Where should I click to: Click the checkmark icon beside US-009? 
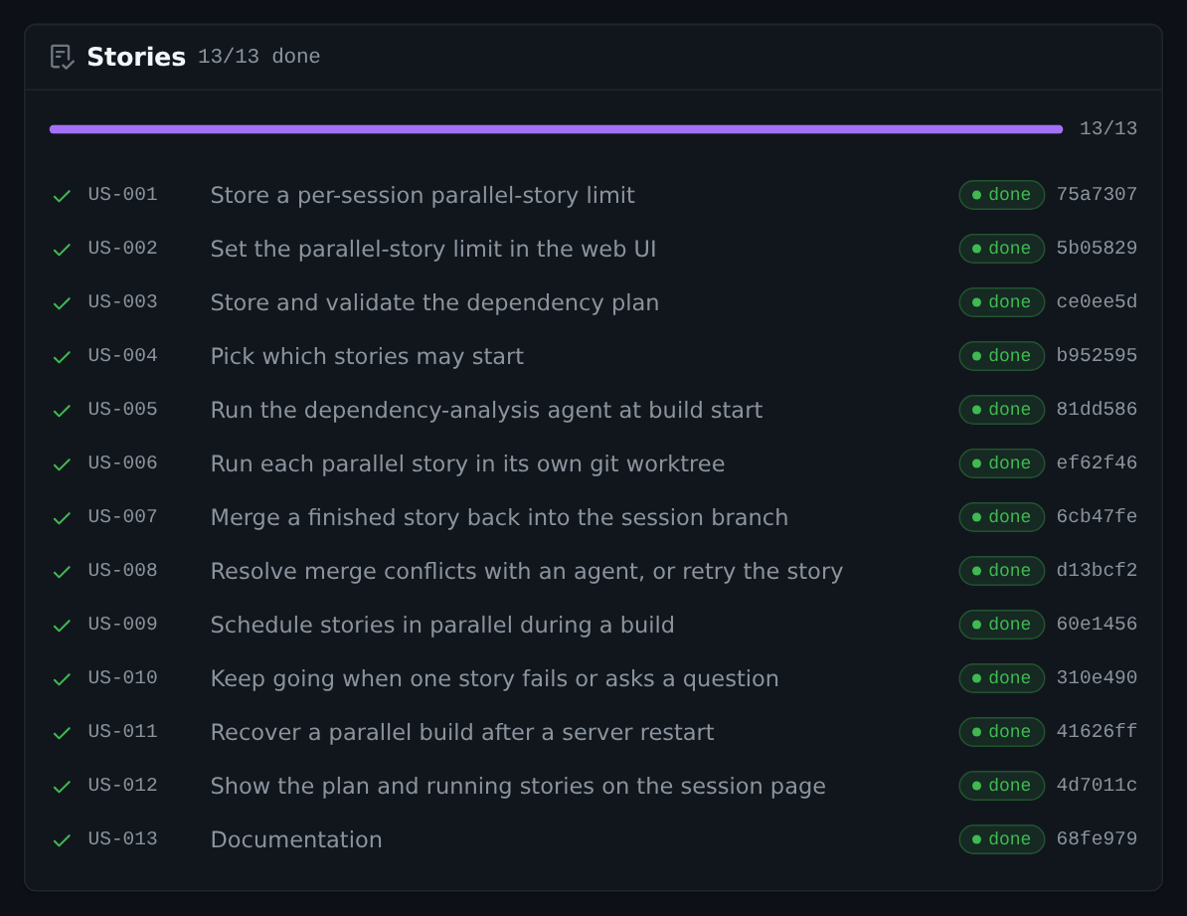(x=62, y=625)
